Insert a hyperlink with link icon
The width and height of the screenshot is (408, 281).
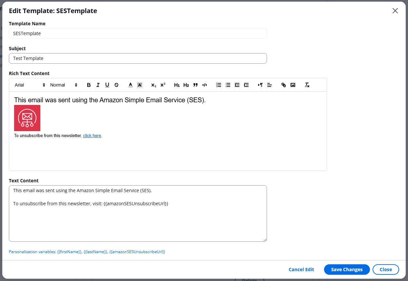pyautogui.click(x=284, y=85)
